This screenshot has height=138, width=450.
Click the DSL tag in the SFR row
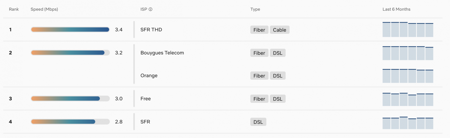258,122
